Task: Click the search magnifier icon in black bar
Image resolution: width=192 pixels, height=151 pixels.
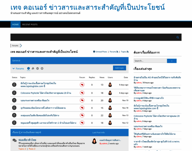Action: pos(178,37)
